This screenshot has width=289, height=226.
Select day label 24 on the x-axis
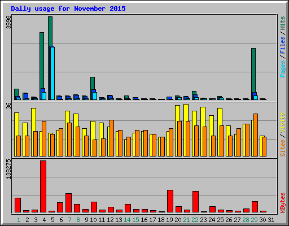coord(212,220)
